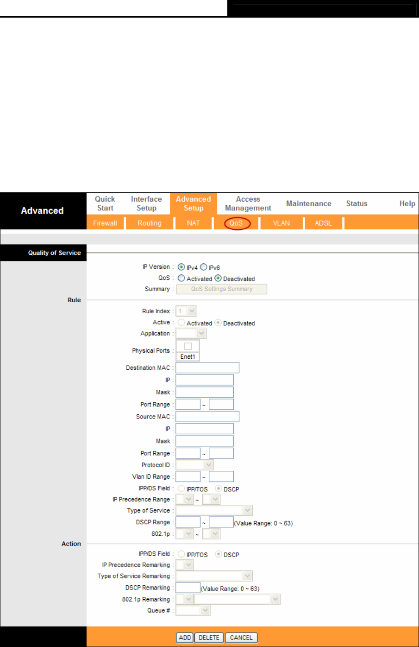Set rule Active to Activated

(x=181, y=323)
